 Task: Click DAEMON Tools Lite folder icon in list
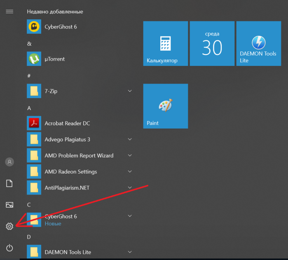pyautogui.click(x=34, y=252)
